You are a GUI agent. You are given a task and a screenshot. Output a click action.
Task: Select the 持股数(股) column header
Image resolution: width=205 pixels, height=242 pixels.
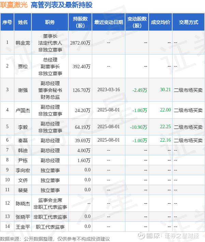[80, 22]
